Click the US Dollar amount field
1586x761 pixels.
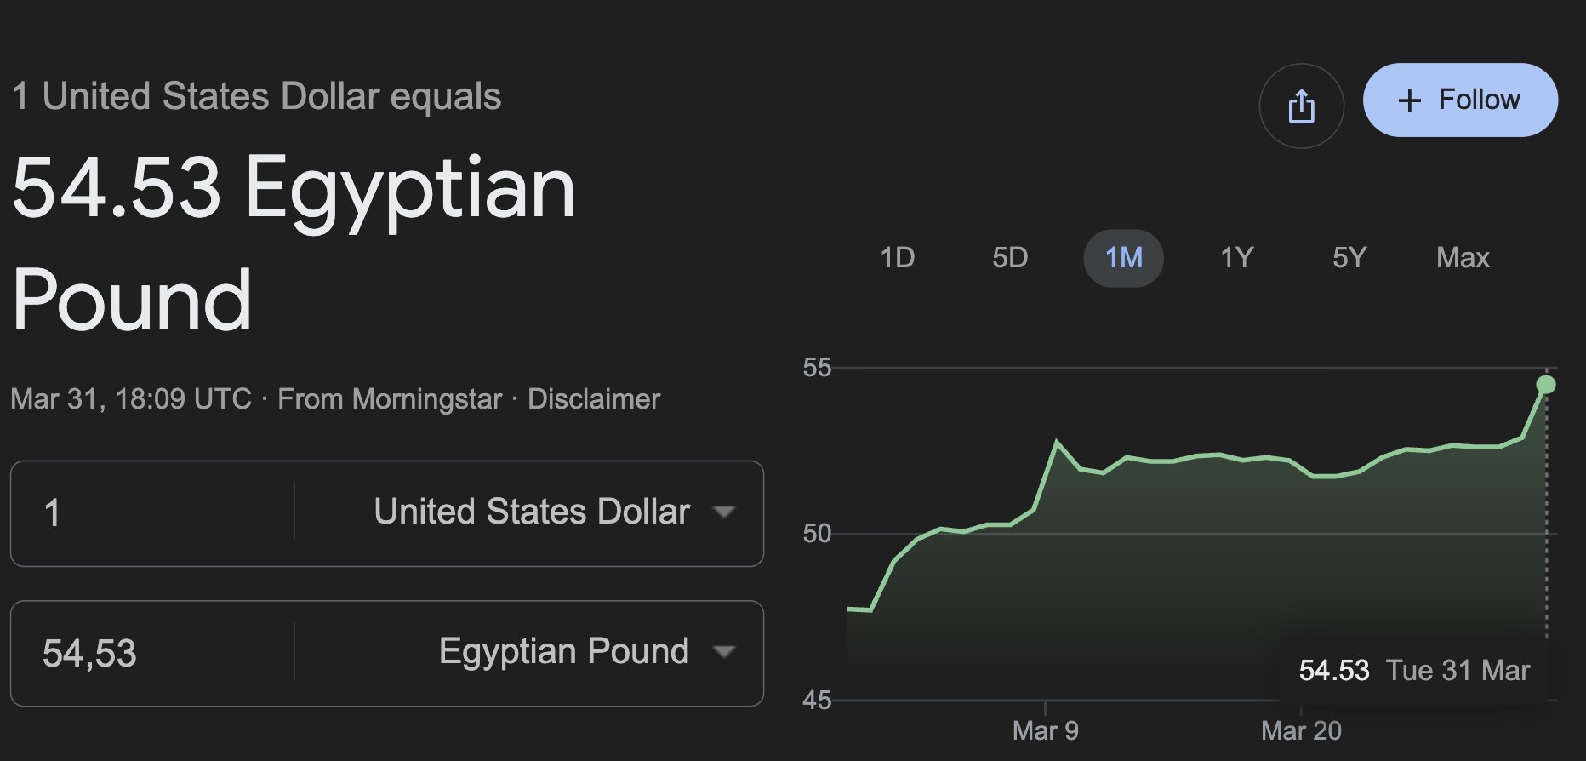[x=153, y=513]
